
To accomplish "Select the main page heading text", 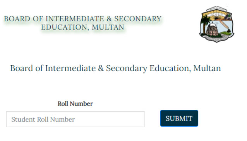I will tap(115, 68).
